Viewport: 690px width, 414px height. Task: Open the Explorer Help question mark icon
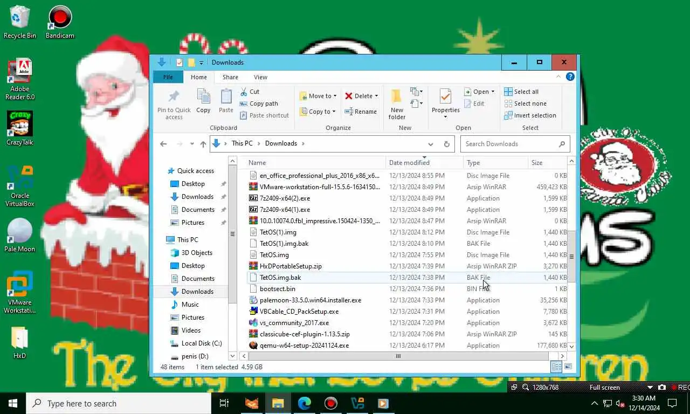pos(570,77)
